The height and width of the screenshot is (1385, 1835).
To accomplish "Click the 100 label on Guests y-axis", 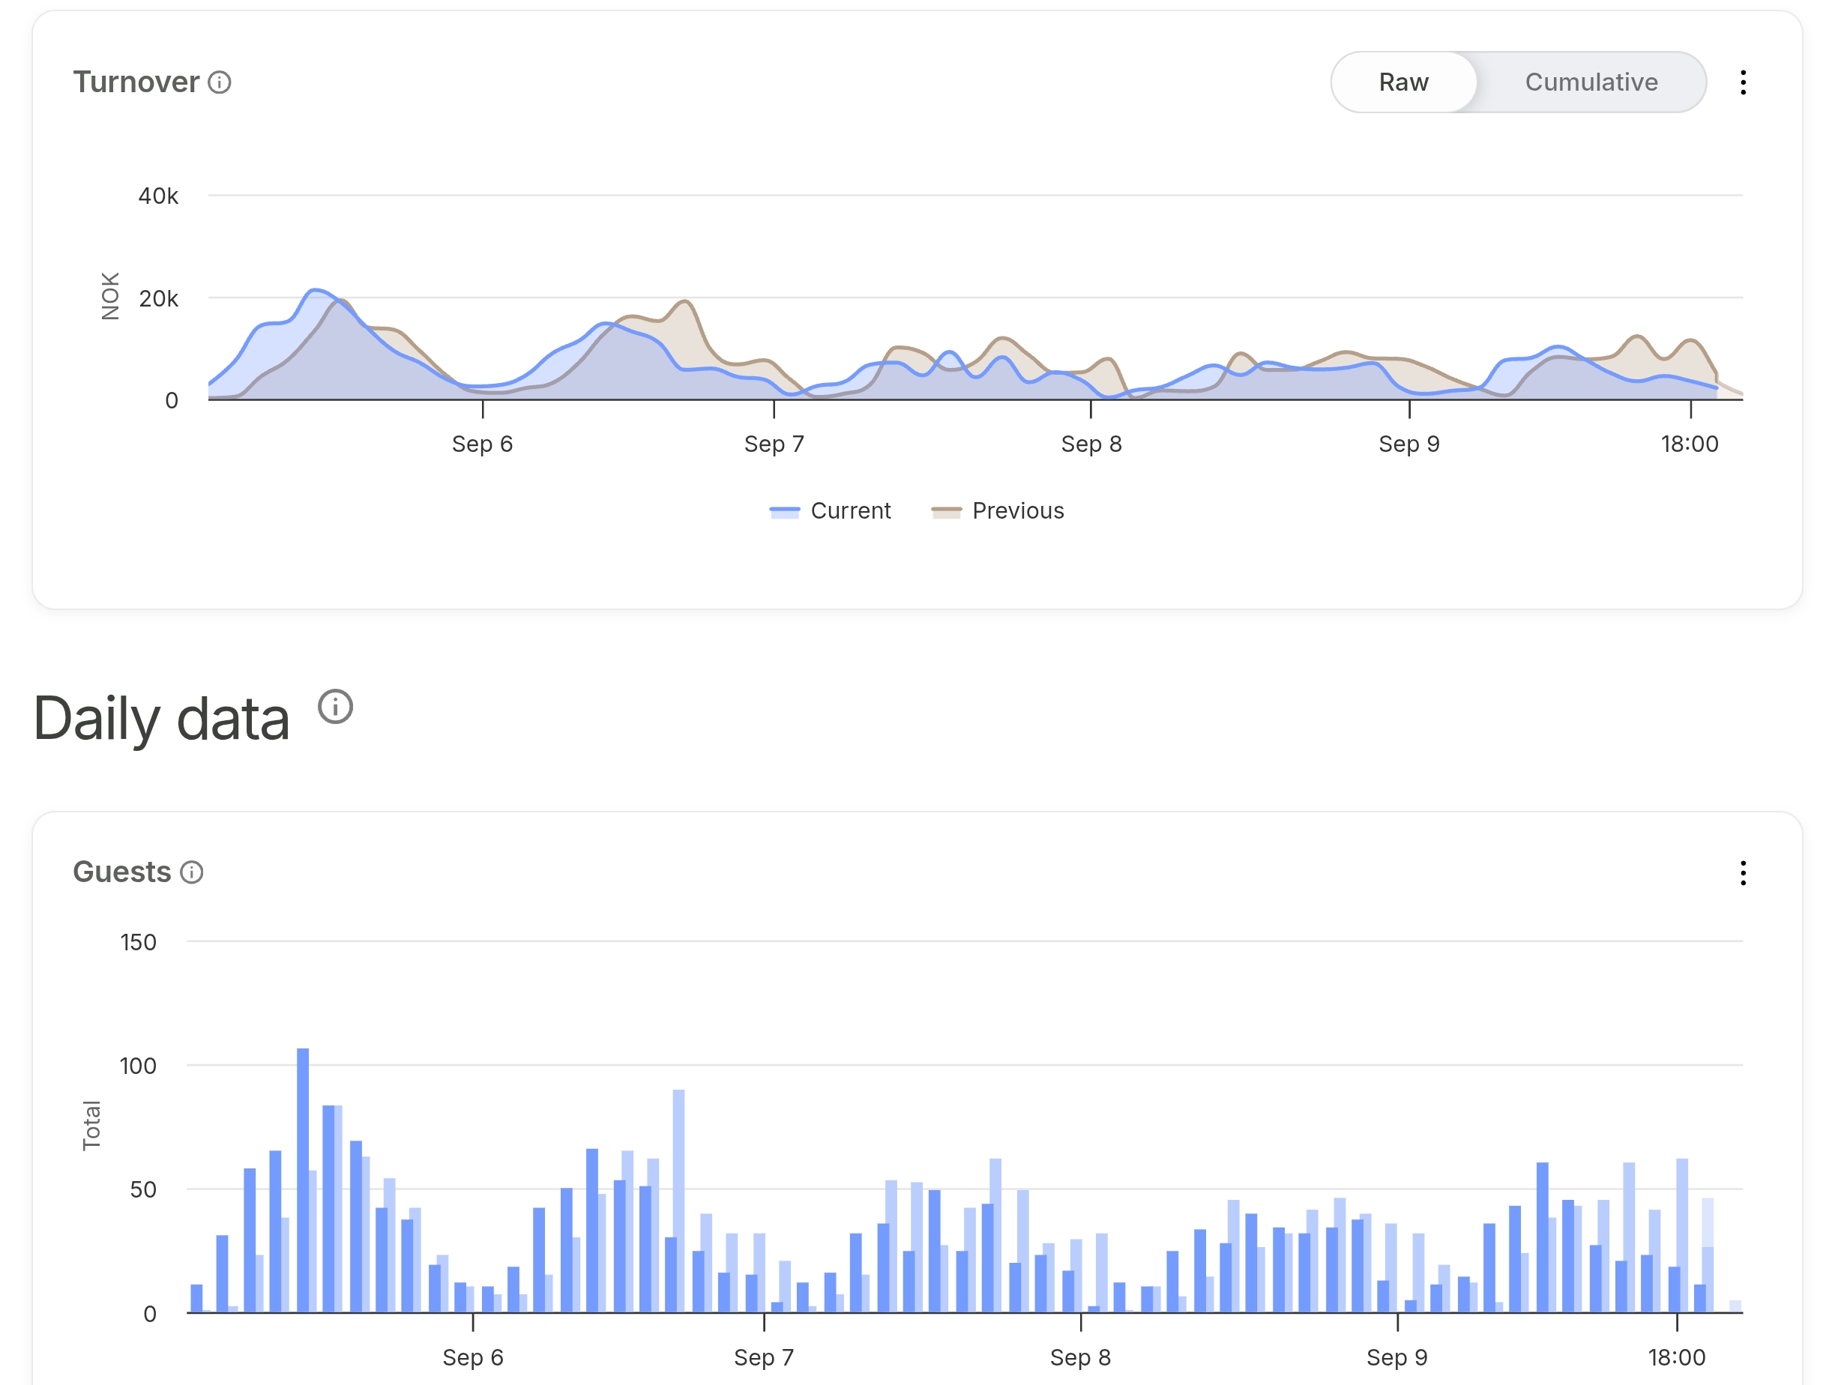I will point(138,1066).
